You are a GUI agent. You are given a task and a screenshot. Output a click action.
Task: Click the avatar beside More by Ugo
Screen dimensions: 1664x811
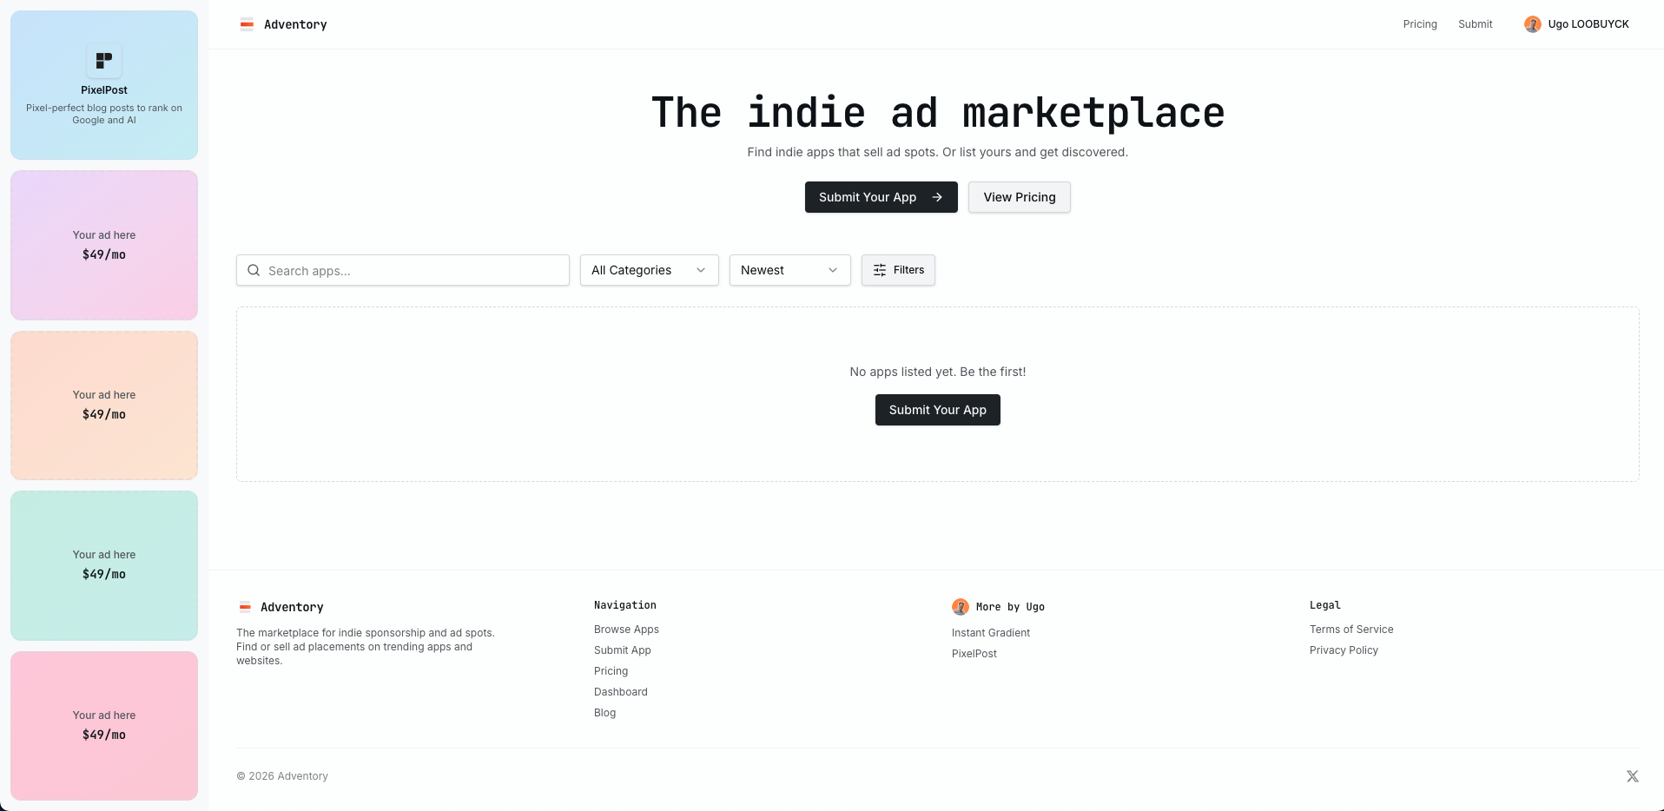960,607
